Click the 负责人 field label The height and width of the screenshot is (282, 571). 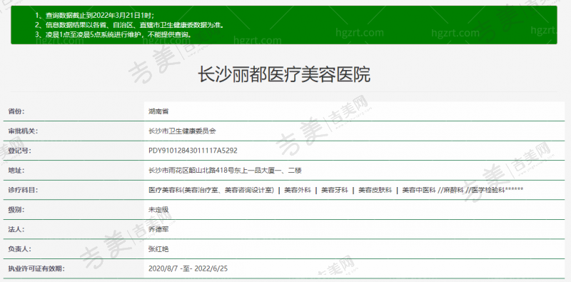[x=20, y=249]
